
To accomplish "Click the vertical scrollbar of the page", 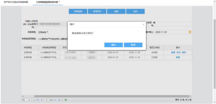I will [215, 54].
